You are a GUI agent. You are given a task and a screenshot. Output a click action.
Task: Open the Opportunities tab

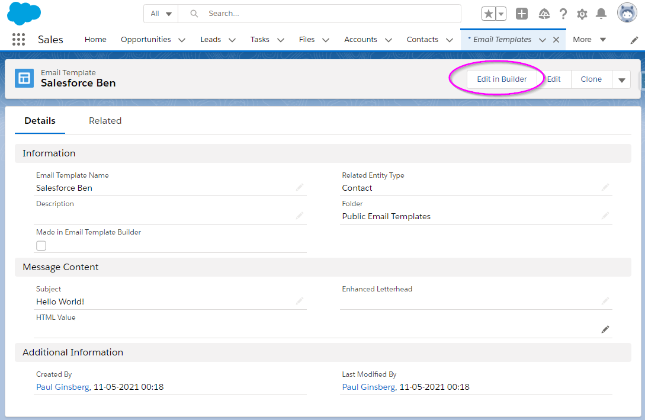(146, 40)
